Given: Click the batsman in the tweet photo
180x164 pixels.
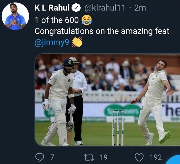Looking at the screenshot, I should (x=60, y=102).
